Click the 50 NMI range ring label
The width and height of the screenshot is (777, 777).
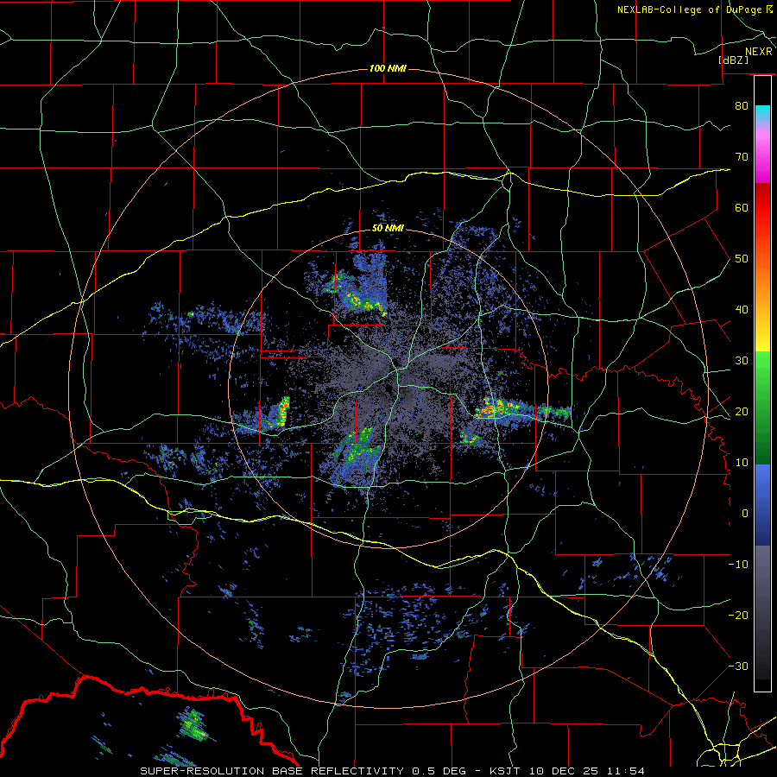(x=388, y=228)
